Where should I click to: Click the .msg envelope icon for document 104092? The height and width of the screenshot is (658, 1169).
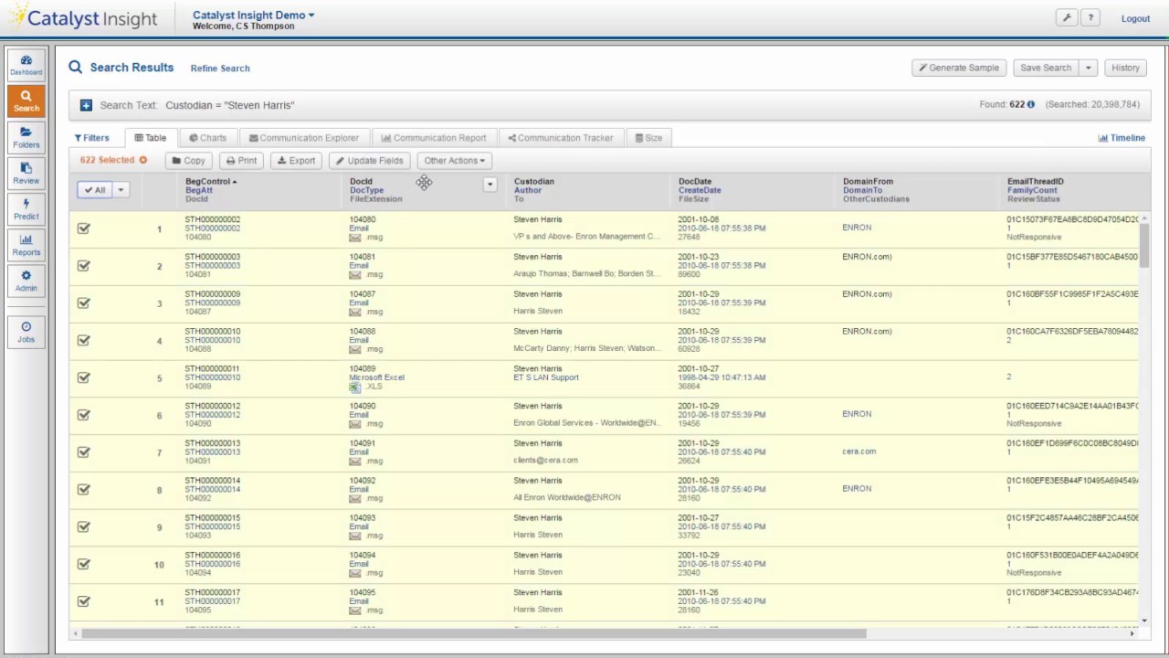click(354, 498)
